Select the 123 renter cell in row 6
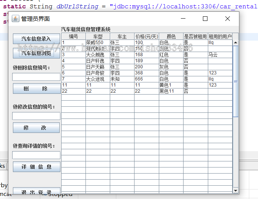Viewport: 258px width, 199px height. coord(220,73)
